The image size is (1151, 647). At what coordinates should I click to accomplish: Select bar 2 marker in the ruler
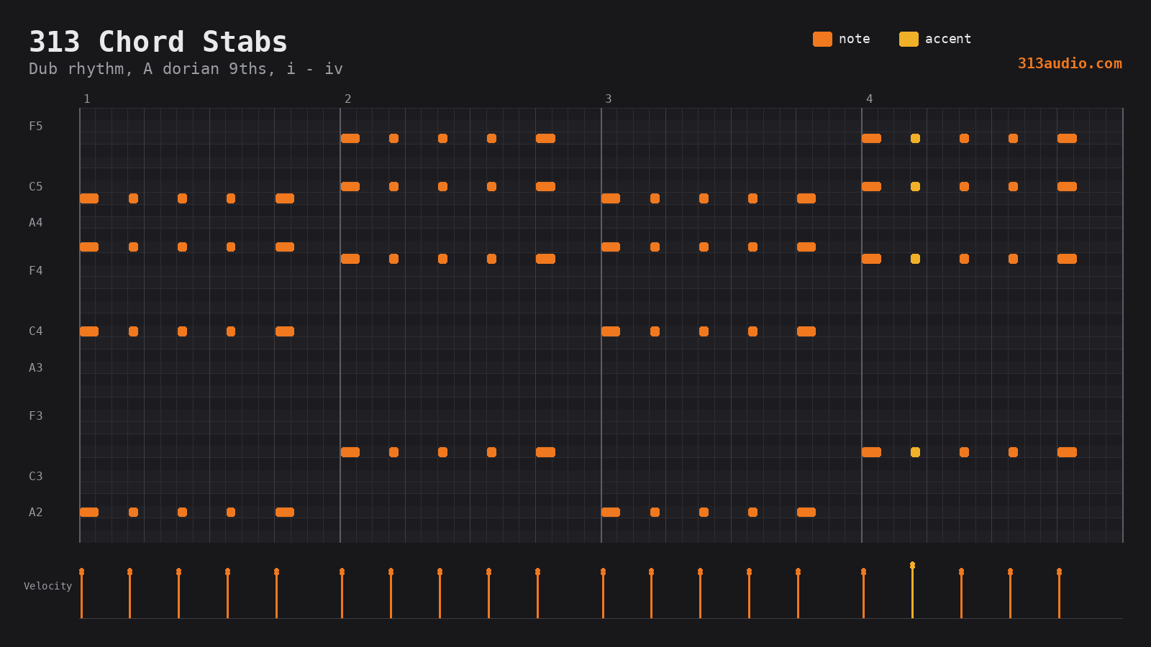pos(347,98)
